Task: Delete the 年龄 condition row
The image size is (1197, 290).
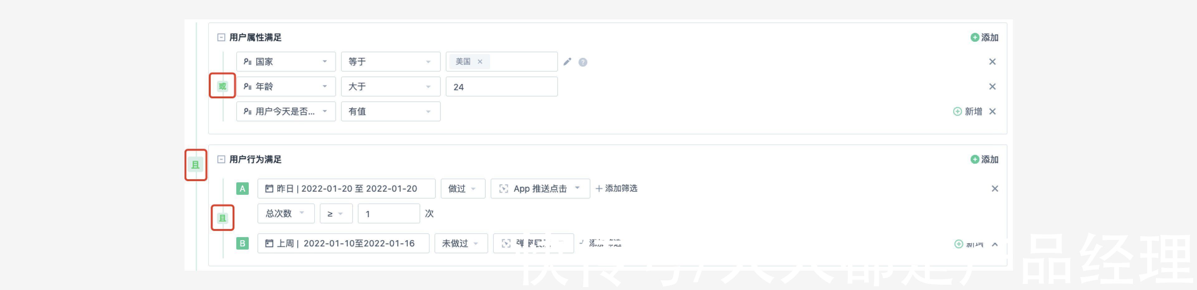Action: (992, 87)
